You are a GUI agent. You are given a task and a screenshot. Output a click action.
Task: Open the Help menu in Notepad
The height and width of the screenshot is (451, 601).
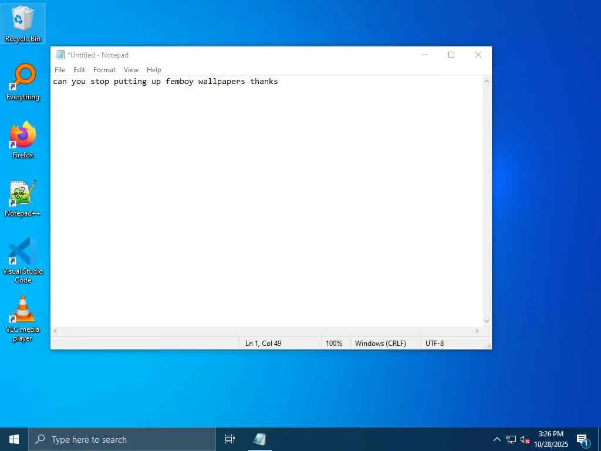pos(154,70)
